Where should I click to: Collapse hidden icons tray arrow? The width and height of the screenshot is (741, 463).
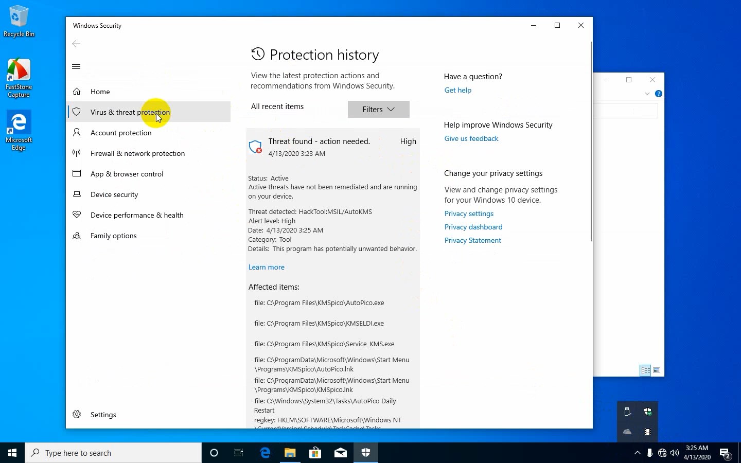tap(638, 453)
